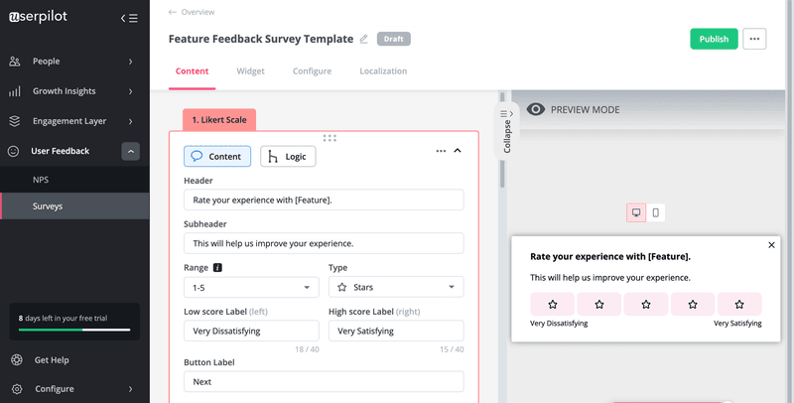Click 'Very Satisfying' label in preview
Image resolution: width=794 pixels, height=403 pixels.
(x=737, y=323)
